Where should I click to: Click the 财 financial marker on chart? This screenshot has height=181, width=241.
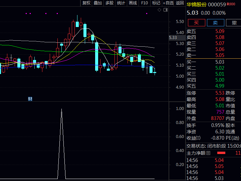(30, 99)
